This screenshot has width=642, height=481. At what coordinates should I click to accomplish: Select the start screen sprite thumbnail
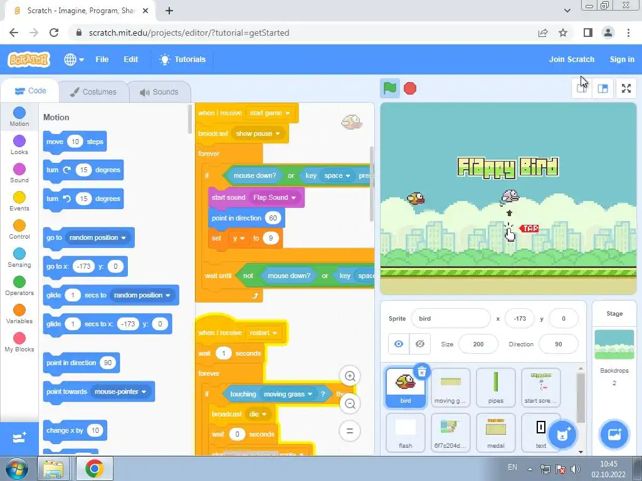pos(540,387)
